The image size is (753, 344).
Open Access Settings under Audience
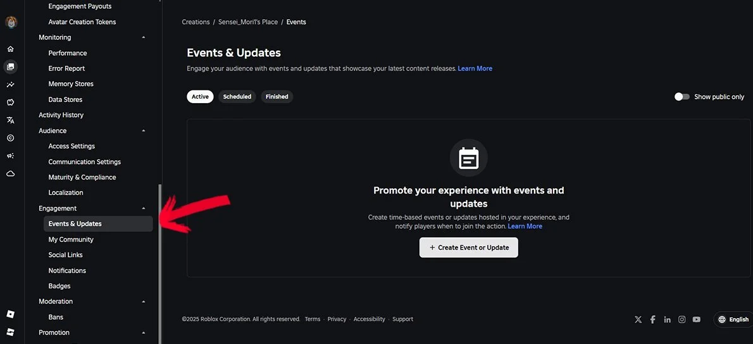(72, 146)
